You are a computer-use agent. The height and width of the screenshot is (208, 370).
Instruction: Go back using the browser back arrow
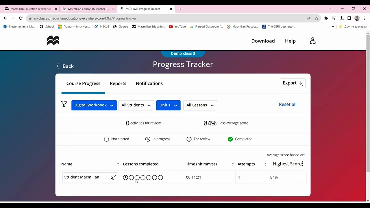point(5,18)
